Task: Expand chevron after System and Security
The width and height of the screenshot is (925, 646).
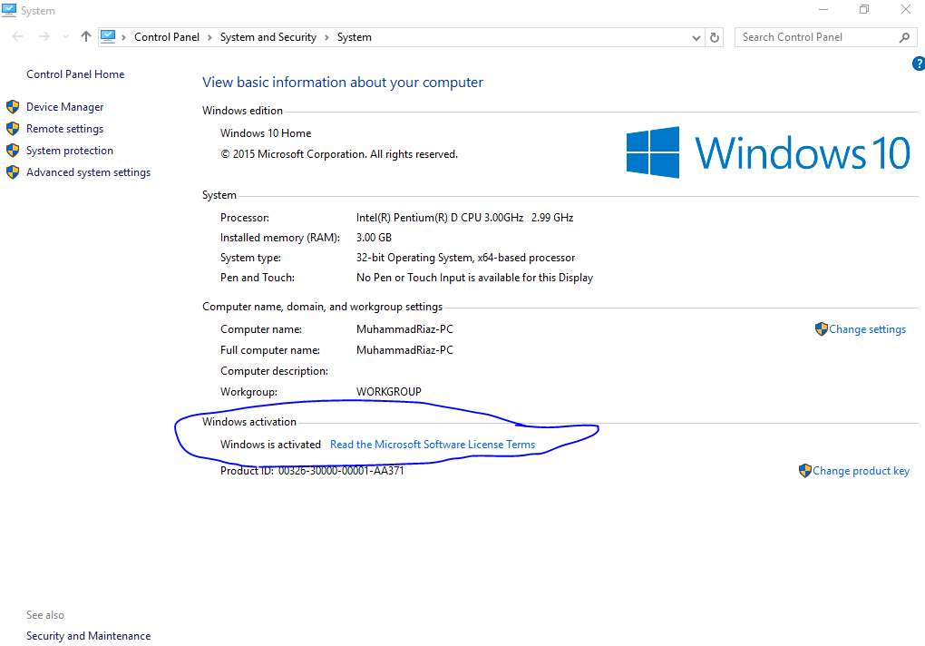Action: 326,37
